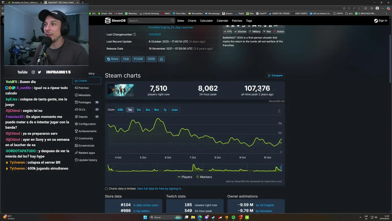Click the Store button
Image resolution: width=392 pixels, height=221 pixels.
(112, 59)
